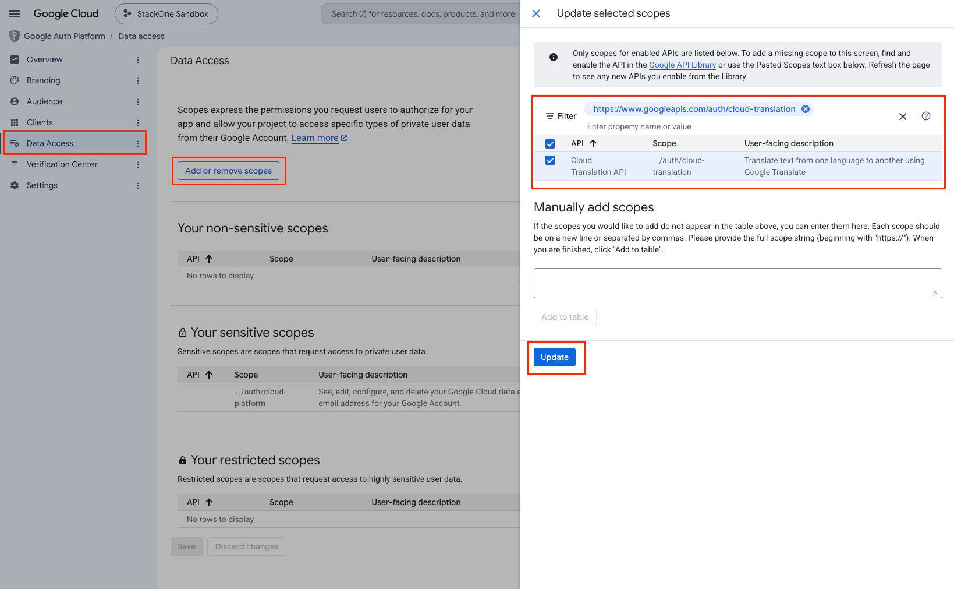Image resolution: width=954 pixels, height=589 pixels.
Task: Click the Verification Center checkbox icon
Action: (x=15, y=164)
